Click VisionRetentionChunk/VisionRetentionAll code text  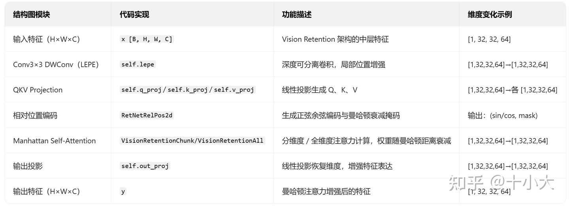192,140
